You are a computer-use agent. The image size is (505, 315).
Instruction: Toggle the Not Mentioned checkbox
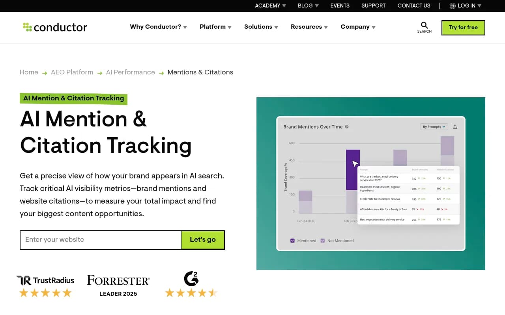(x=323, y=240)
